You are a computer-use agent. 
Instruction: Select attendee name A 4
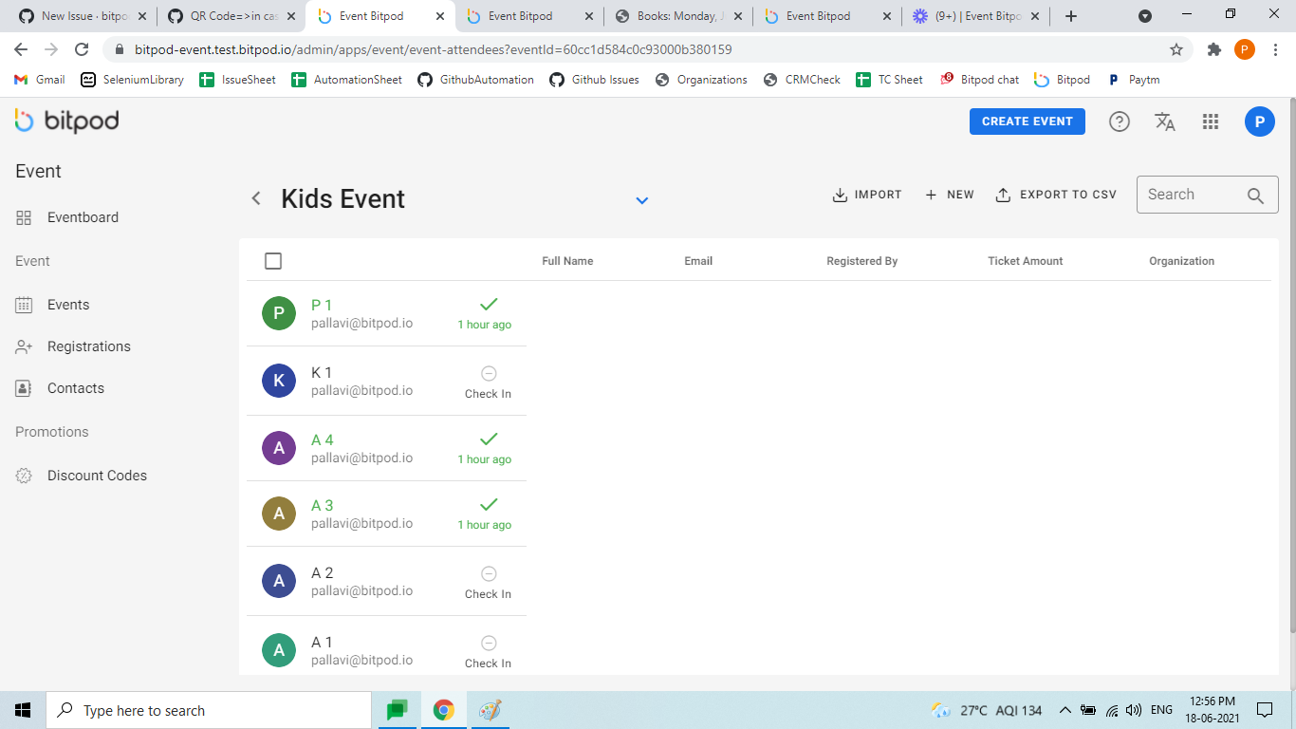323,439
